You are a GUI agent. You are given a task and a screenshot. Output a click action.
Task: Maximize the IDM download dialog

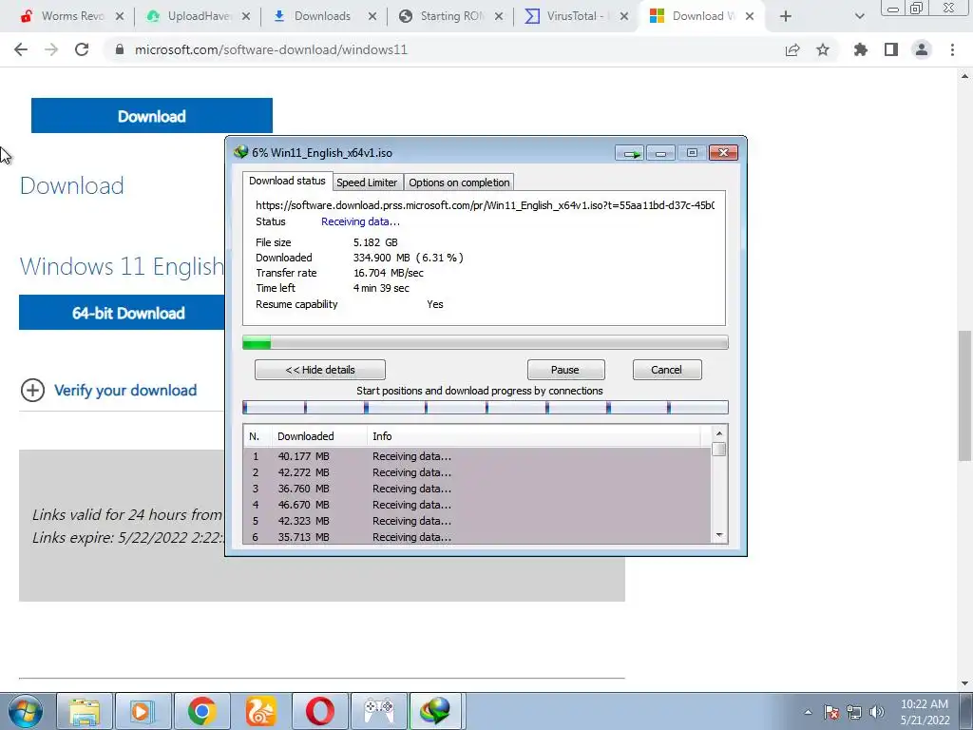pos(692,153)
